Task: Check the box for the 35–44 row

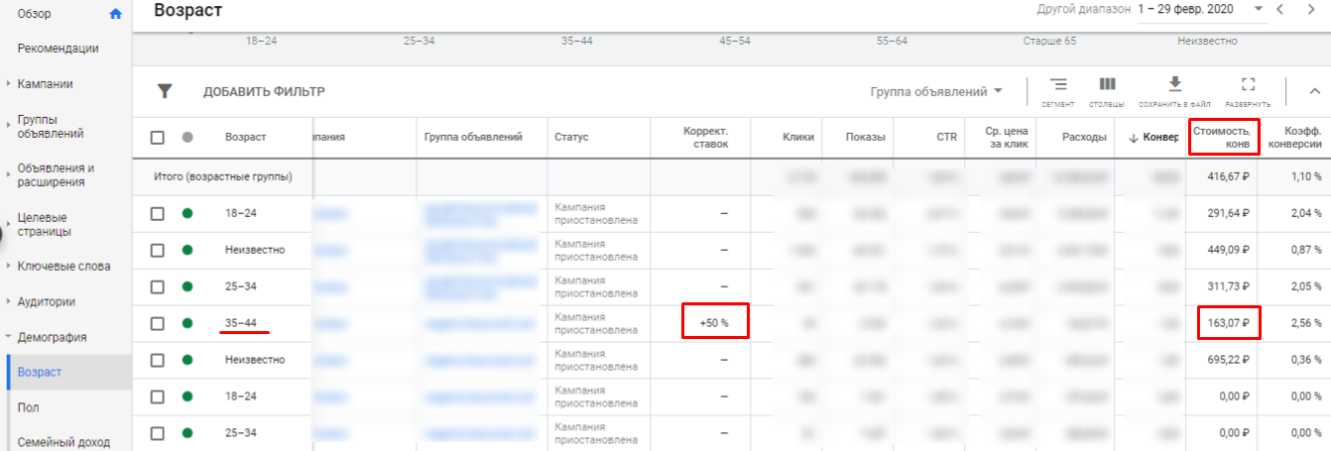Action: [158, 323]
